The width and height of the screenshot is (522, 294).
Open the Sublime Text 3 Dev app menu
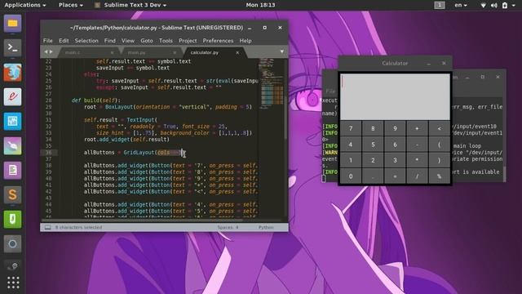coord(130,5)
